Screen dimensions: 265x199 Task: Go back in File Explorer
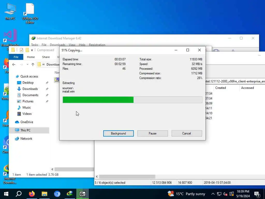14,65
